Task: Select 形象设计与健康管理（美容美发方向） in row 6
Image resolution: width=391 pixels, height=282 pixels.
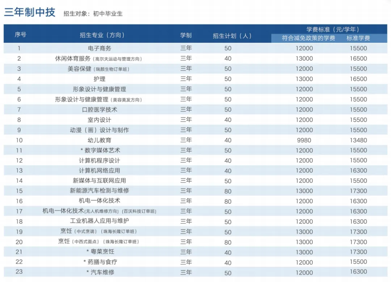Action: [98, 100]
